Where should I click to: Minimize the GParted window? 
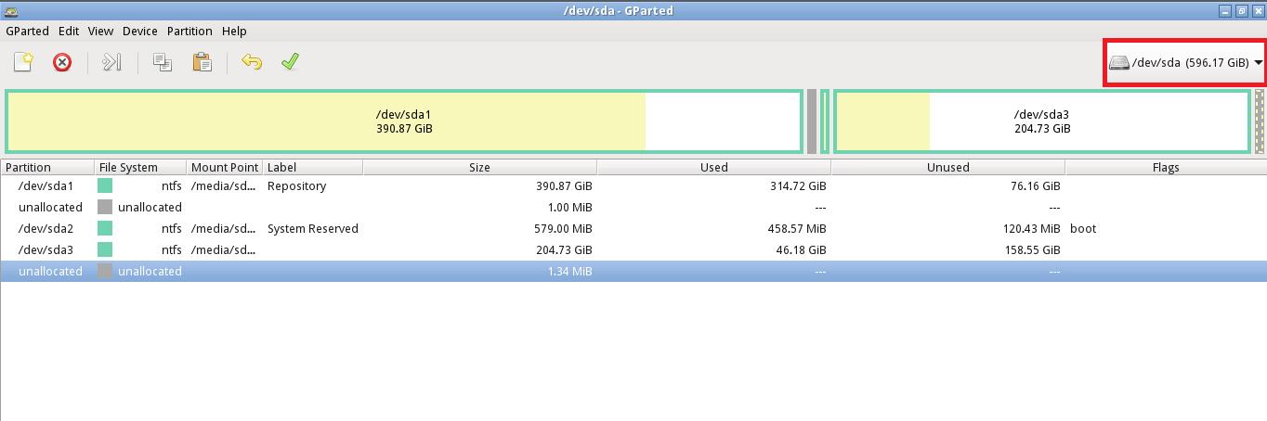pyautogui.click(x=1226, y=10)
